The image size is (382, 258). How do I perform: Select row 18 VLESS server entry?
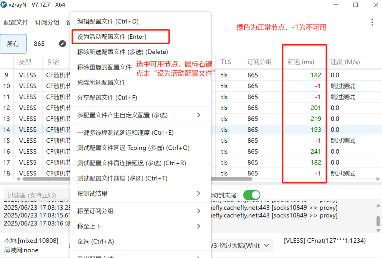tap(191, 173)
